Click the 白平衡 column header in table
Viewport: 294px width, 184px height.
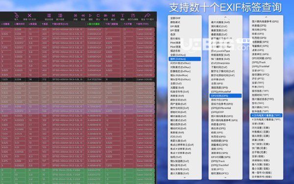point(128,24)
